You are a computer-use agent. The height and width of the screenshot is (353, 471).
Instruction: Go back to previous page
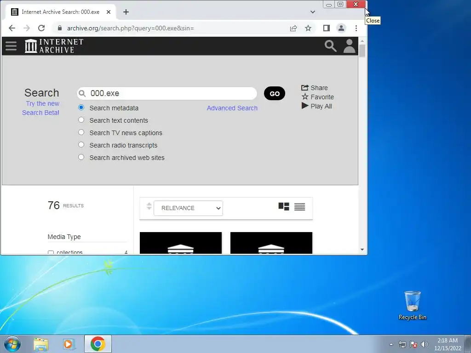click(x=11, y=28)
